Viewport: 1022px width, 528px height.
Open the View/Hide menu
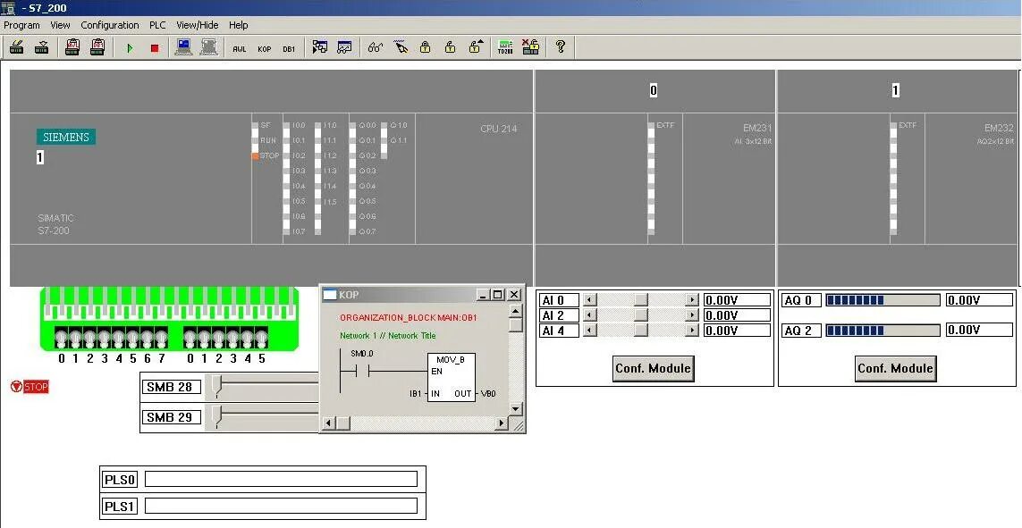(198, 25)
